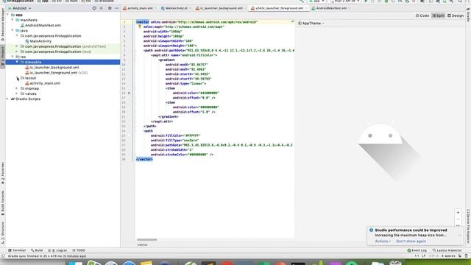The image size is (471, 265).
Task: Open Build Variants side tab
Action: click(3, 203)
